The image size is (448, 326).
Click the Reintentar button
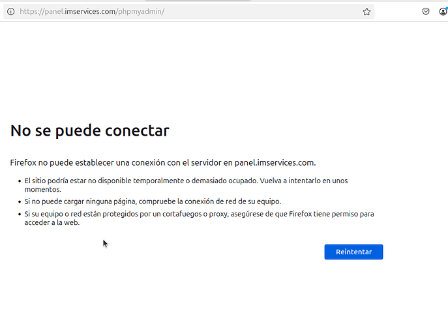click(x=353, y=252)
